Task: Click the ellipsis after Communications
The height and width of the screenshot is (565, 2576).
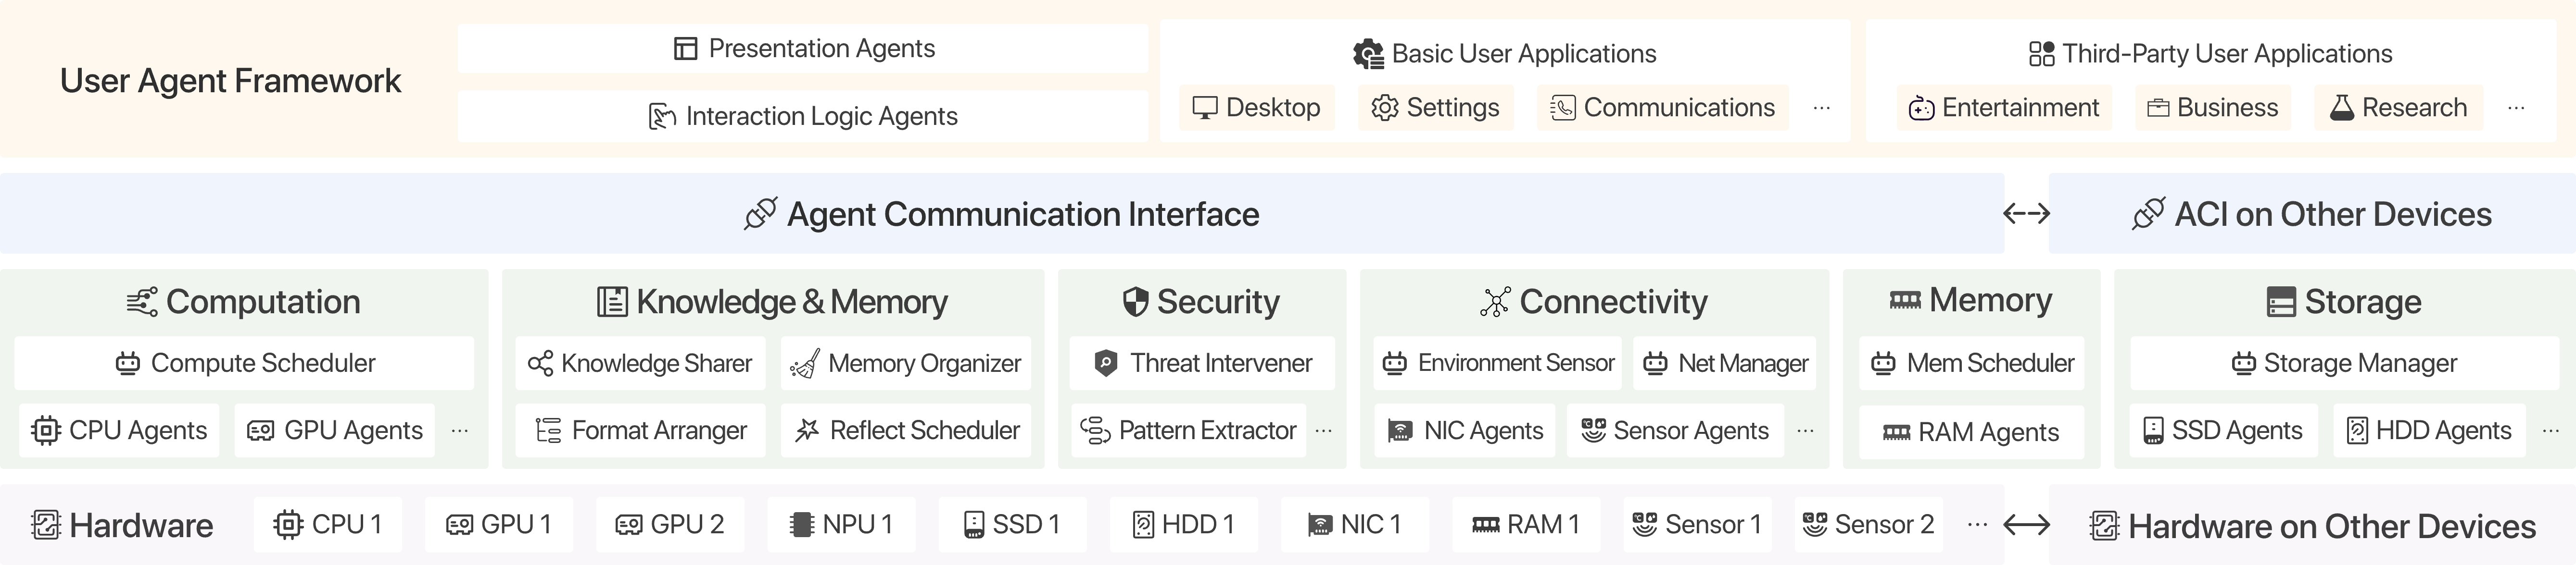Action: pyautogui.click(x=1821, y=108)
